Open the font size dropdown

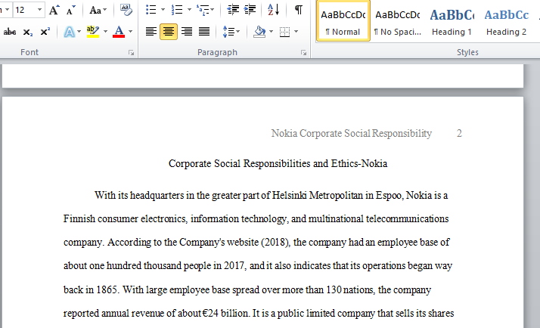click(39, 10)
